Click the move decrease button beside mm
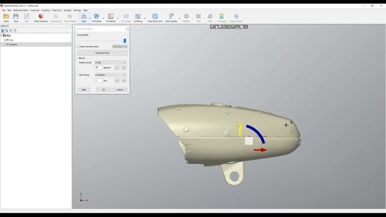This screenshot has height=217, width=386. tap(117, 80)
